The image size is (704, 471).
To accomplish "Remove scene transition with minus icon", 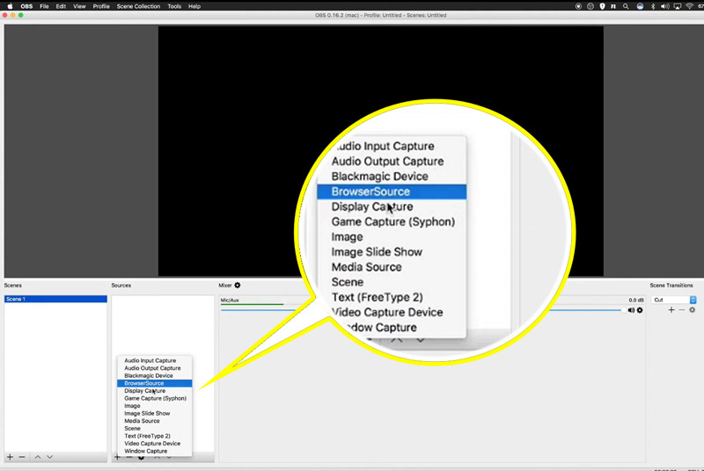I will tap(682, 310).
